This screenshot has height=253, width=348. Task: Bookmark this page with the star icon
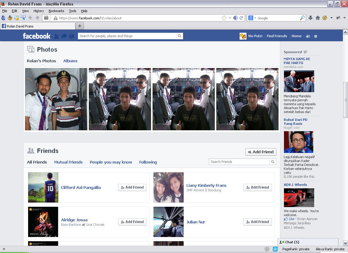224,18
